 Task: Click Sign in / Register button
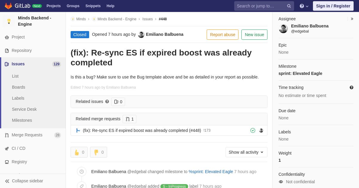pyautogui.click(x=333, y=6)
